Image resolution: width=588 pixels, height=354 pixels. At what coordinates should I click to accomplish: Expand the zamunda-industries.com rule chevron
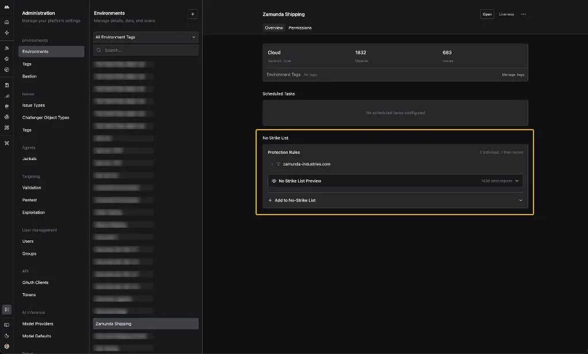coord(272,164)
